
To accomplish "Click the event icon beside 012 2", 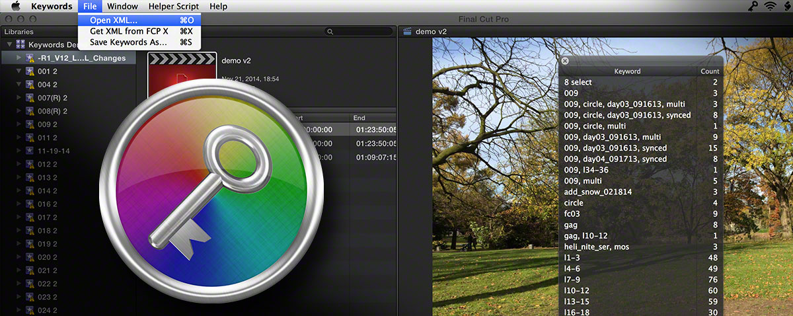I will [x=30, y=163].
